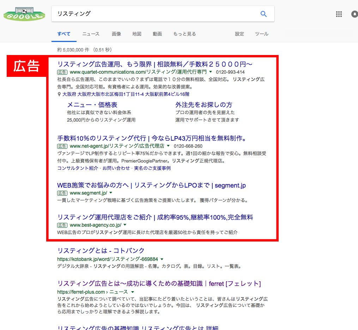Click the https://kotobank.jp/word/ URL text
358x330 pixels.
click(x=108, y=259)
